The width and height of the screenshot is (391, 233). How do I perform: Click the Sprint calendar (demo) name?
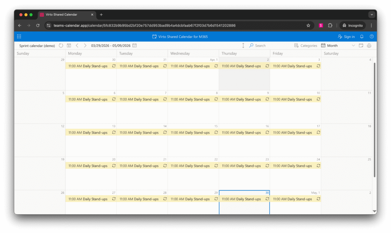pos(37,46)
